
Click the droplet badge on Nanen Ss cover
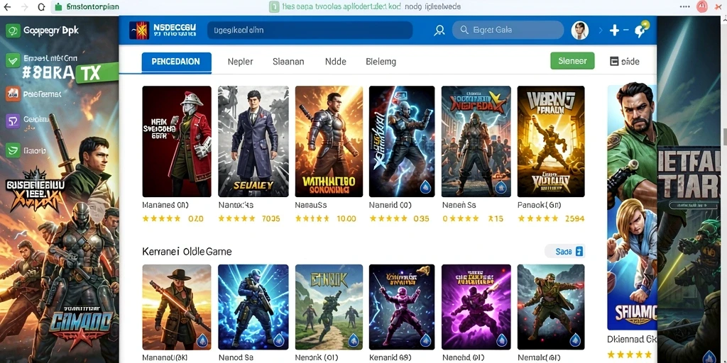[501, 187]
